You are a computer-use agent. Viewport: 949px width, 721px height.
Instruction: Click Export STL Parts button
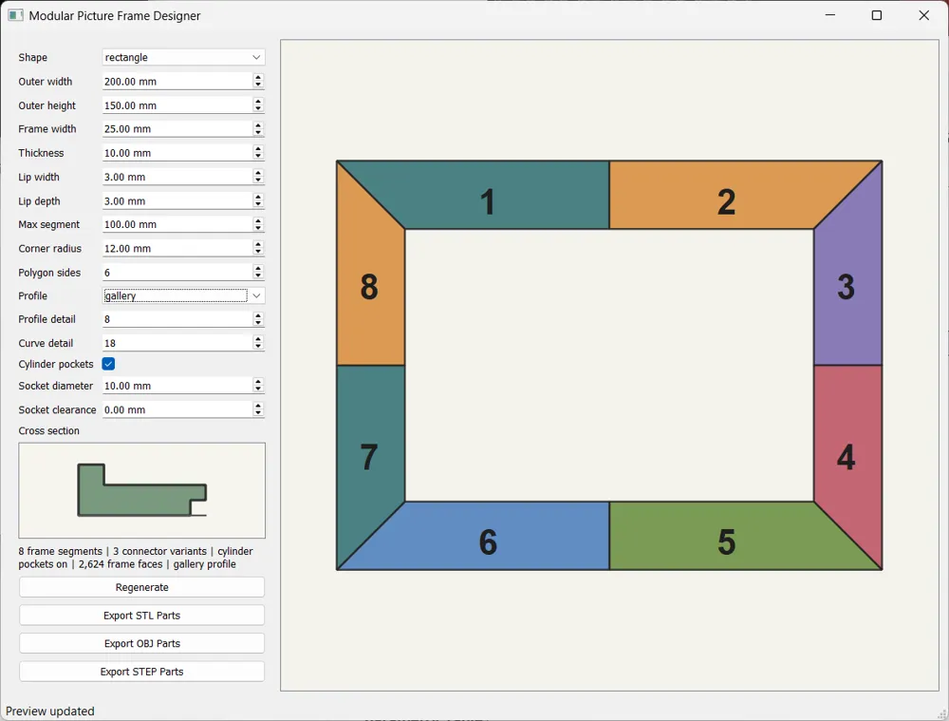[x=141, y=615]
